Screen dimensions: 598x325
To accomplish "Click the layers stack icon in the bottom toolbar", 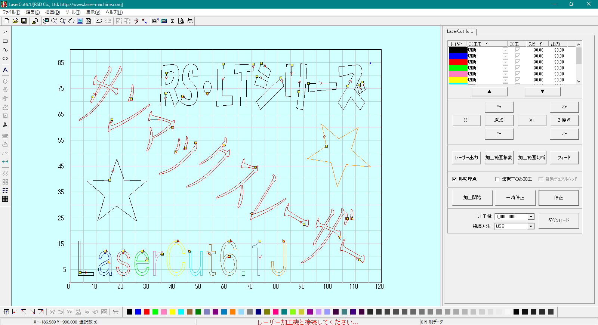I will click(x=115, y=312).
